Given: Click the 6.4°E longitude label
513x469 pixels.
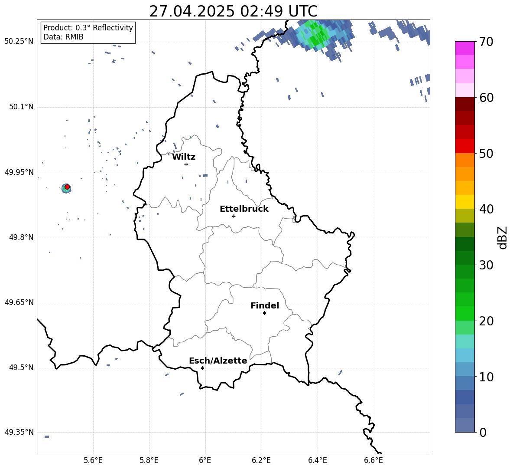Looking at the screenshot, I should (x=317, y=460).
